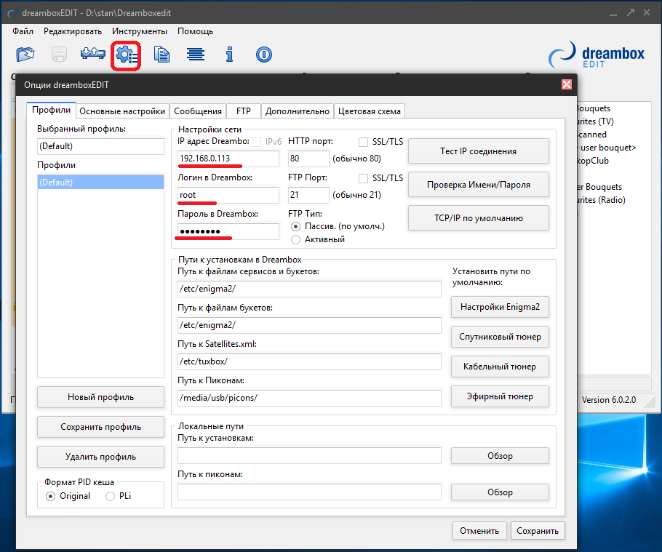Viewport: 662px width, 552px height.
Task: Click the FTP port field
Action: click(x=308, y=195)
